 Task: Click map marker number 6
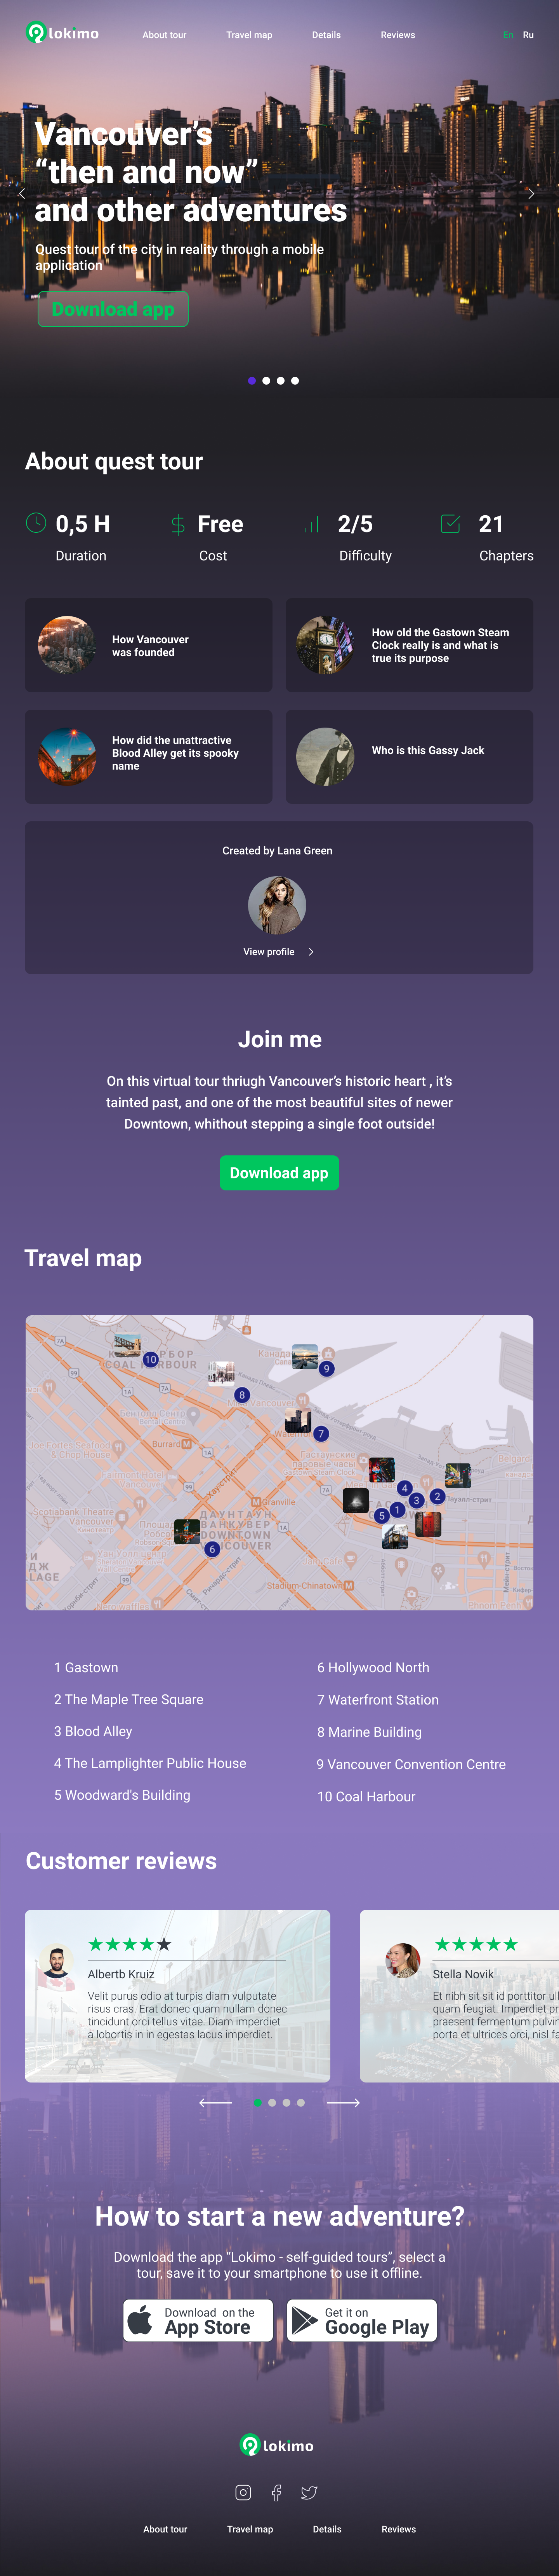(x=212, y=1549)
